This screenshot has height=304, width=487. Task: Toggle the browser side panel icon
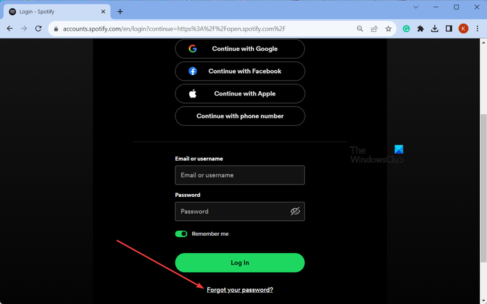coord(449,29)
